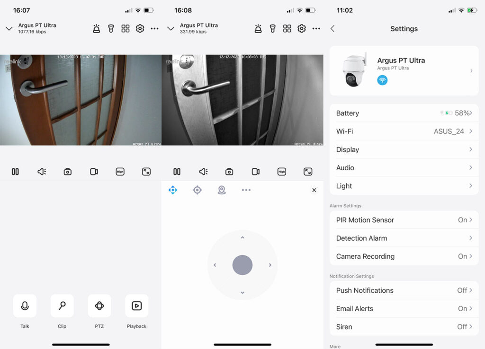The image size is (485, 349).
Task: Tap the Argus PT Ultra camera thumbnail
Action: [354, 70]
